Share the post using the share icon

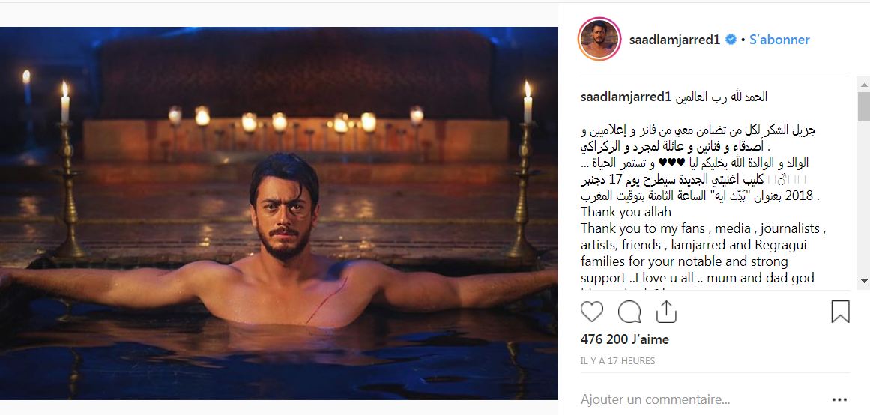[666, 312]
